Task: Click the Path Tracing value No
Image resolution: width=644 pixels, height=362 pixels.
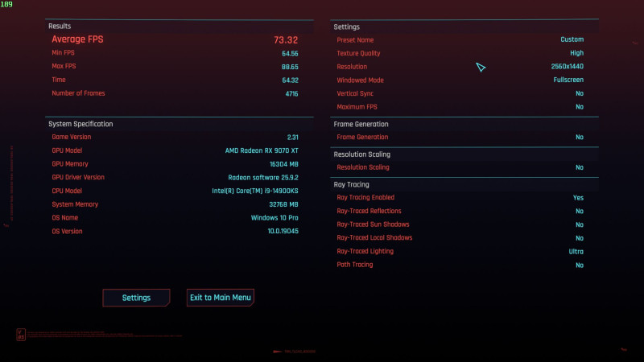Action: coord(580,265)
